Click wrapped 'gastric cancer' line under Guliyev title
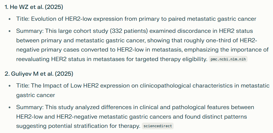 (36, 95)
